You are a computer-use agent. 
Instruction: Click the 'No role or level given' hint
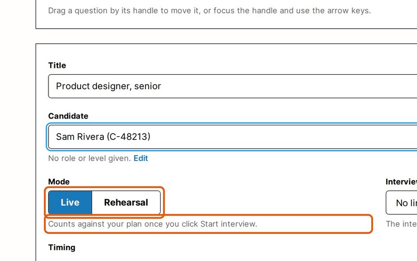pos(89,158)
